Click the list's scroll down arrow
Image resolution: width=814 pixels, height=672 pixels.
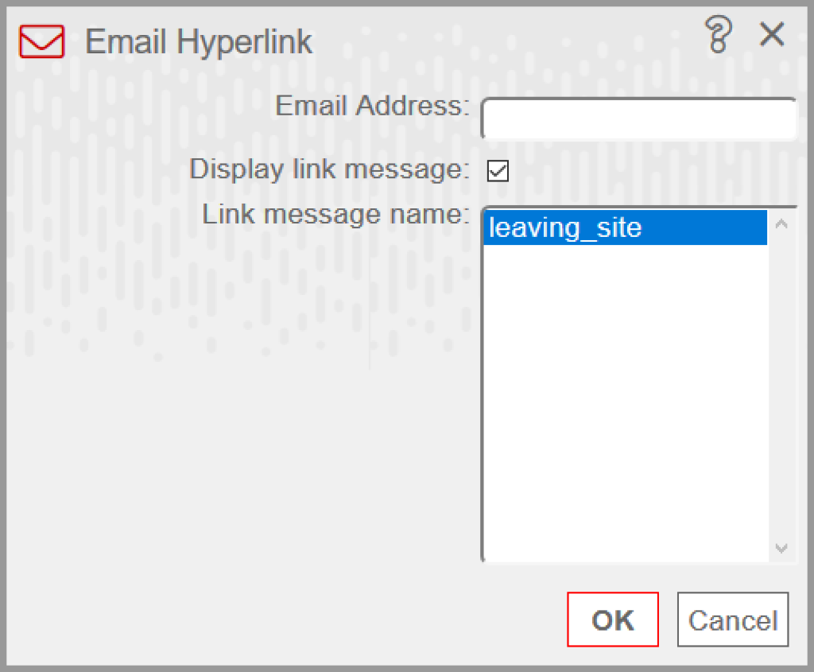(781, 549)
